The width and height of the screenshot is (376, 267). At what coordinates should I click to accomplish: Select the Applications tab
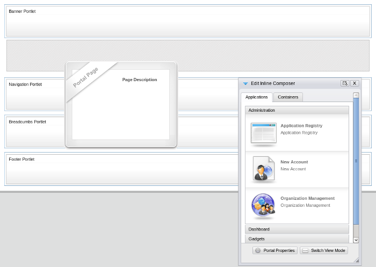tap(257, 97)
